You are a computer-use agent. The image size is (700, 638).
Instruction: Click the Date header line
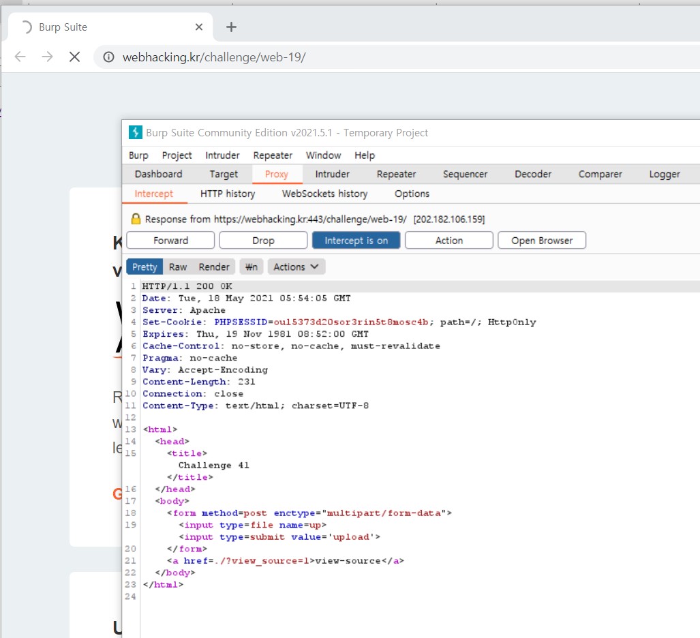[x=247, y=298]
